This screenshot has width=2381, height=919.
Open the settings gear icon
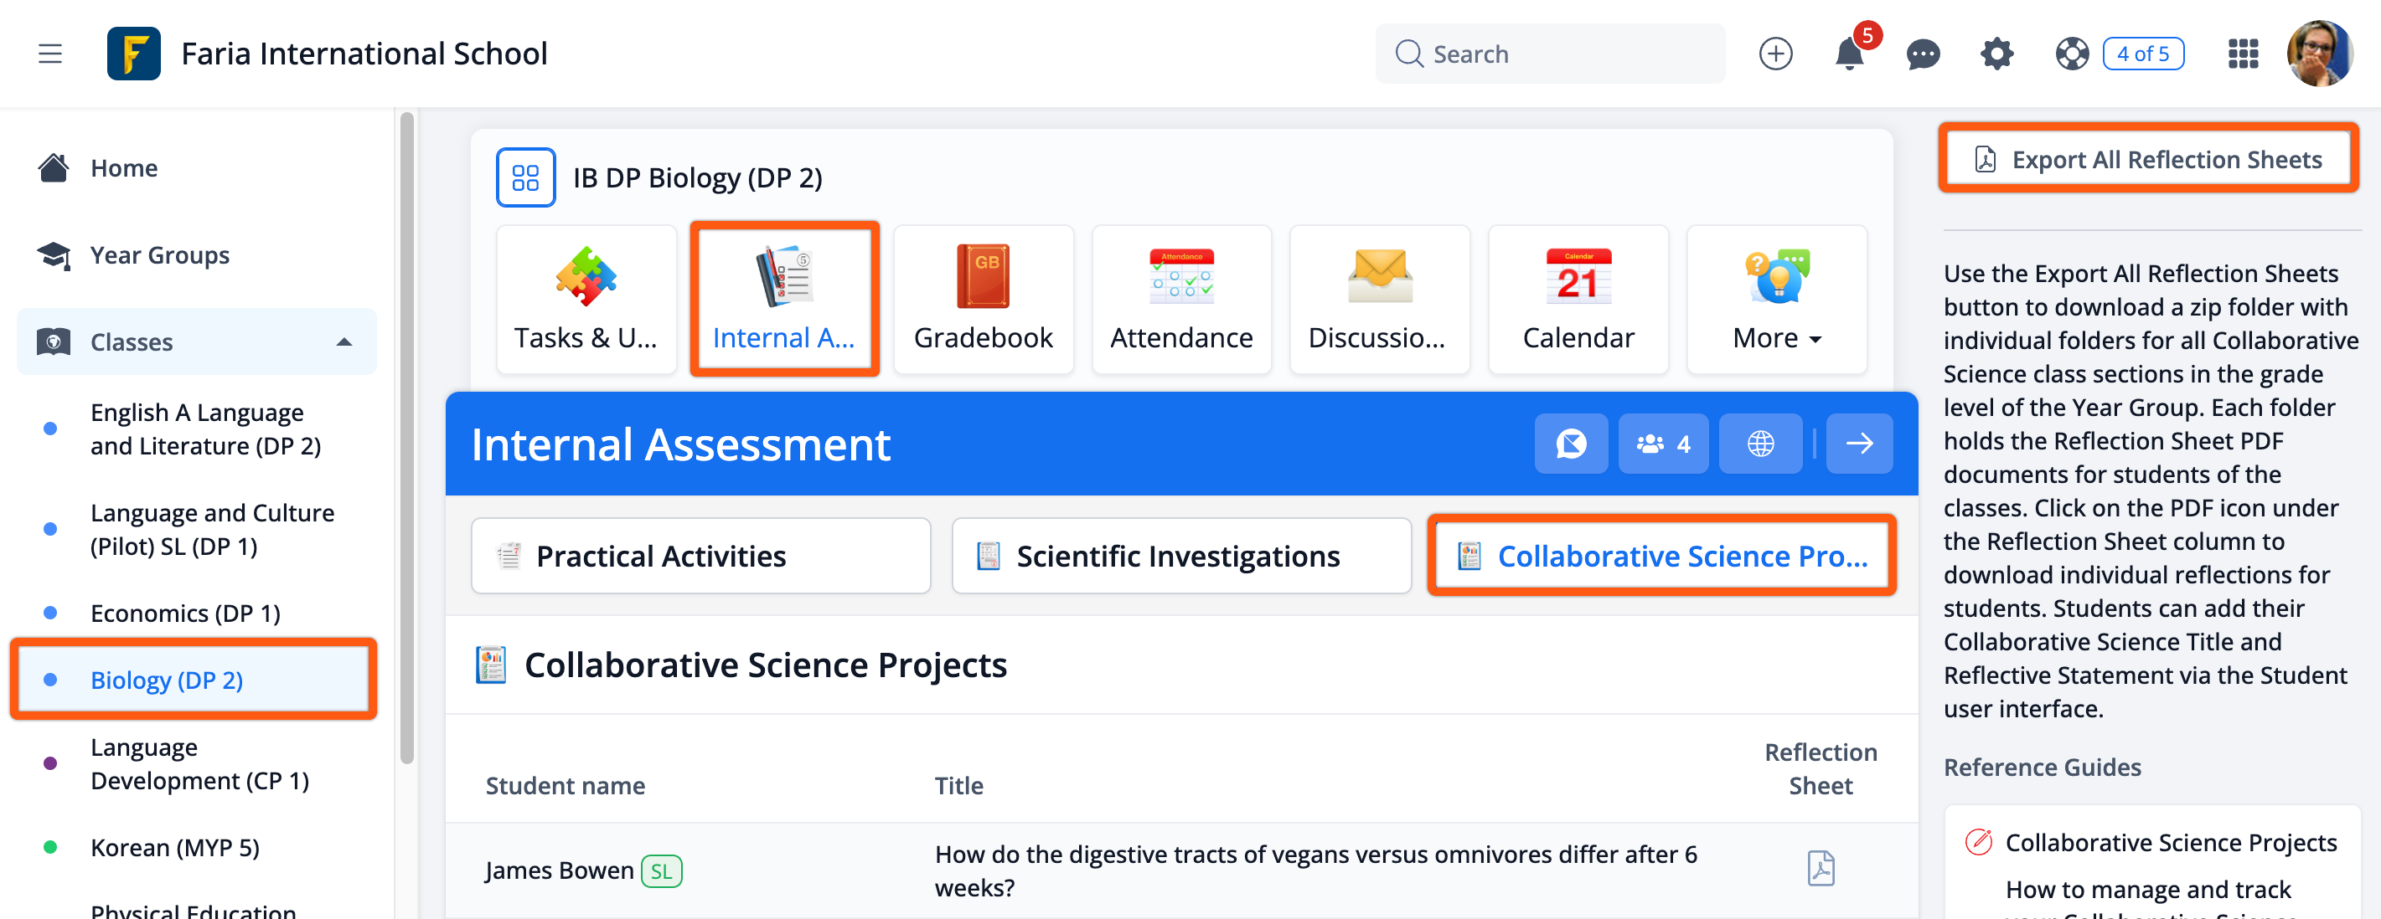[x=1996, y=54]
